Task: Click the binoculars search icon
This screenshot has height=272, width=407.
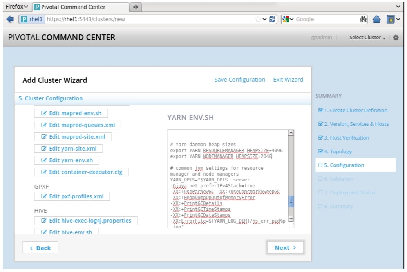Action: click(363, 19)
